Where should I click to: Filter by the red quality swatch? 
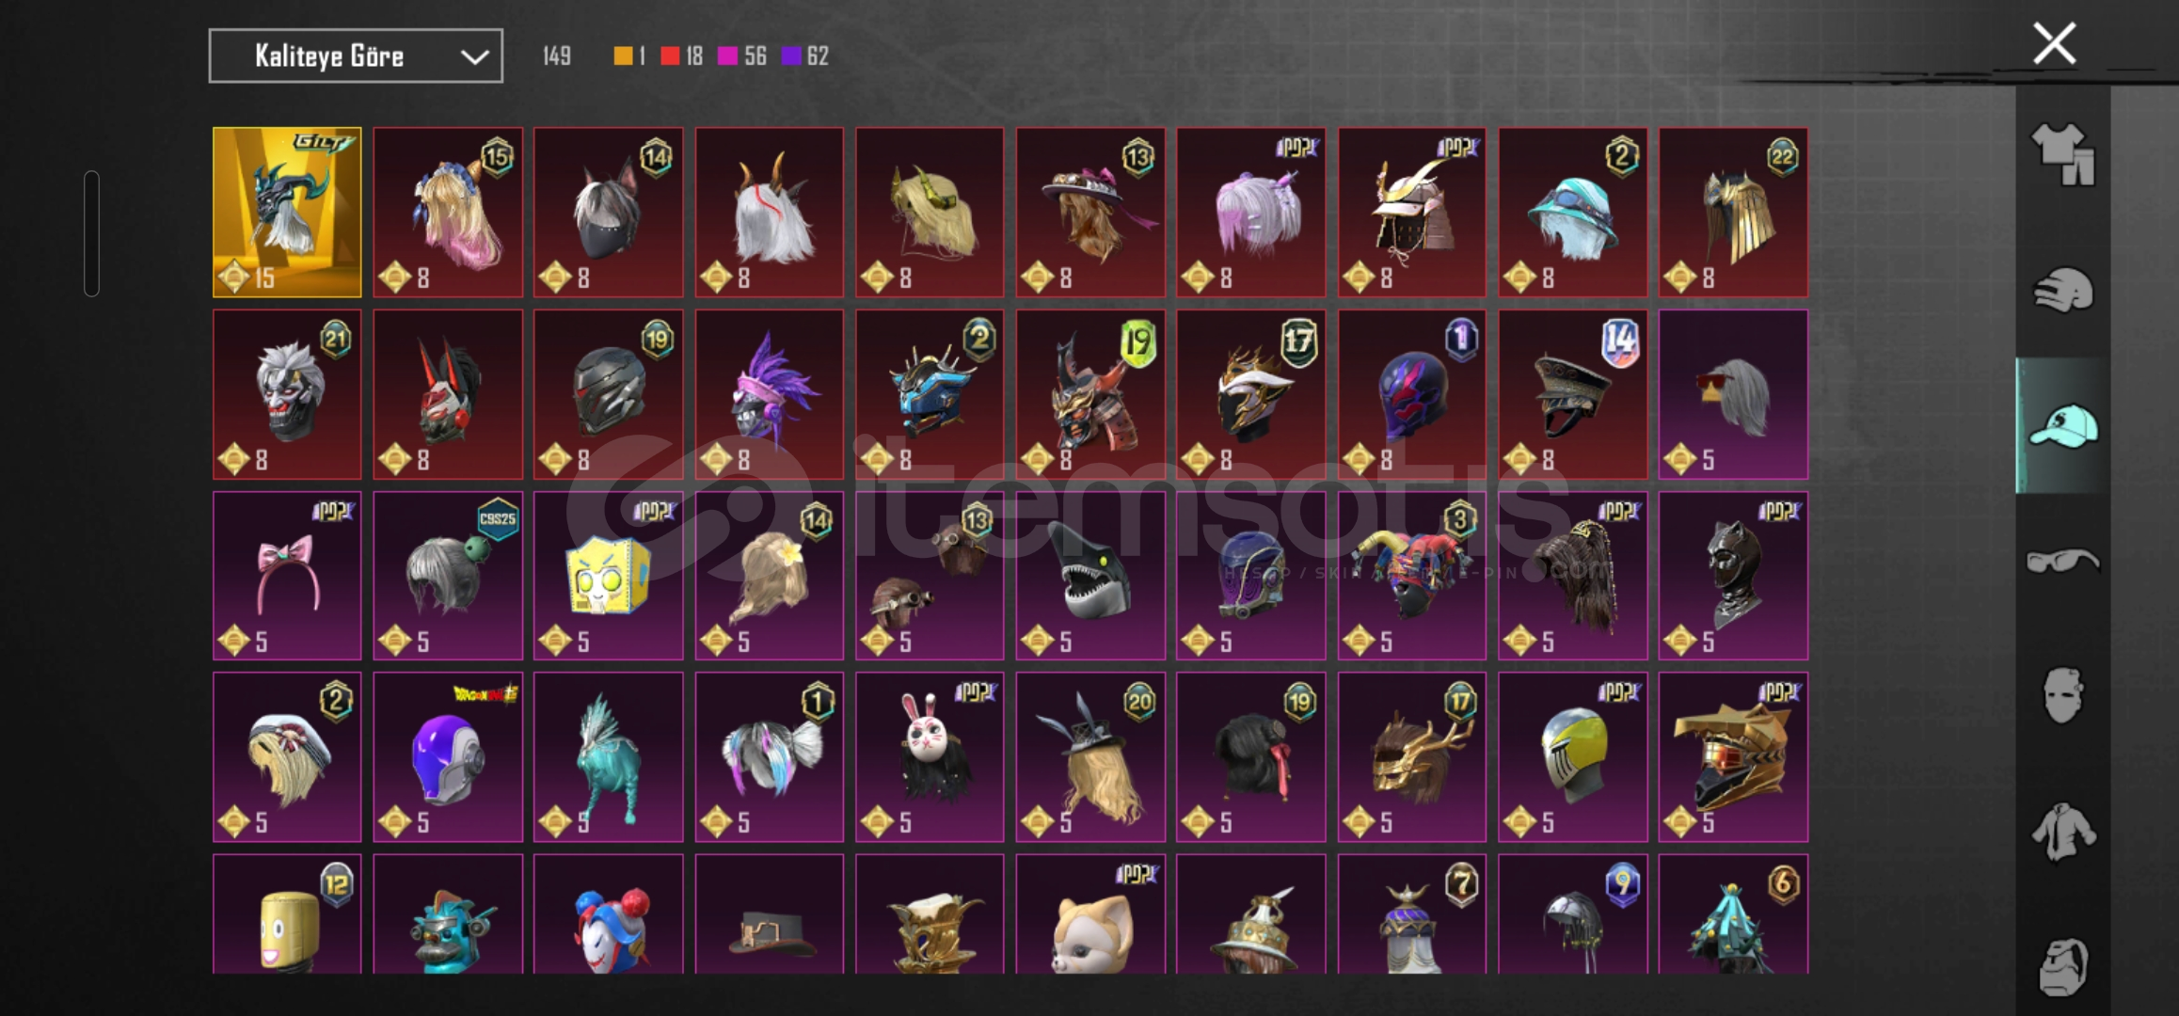(670, 56)
